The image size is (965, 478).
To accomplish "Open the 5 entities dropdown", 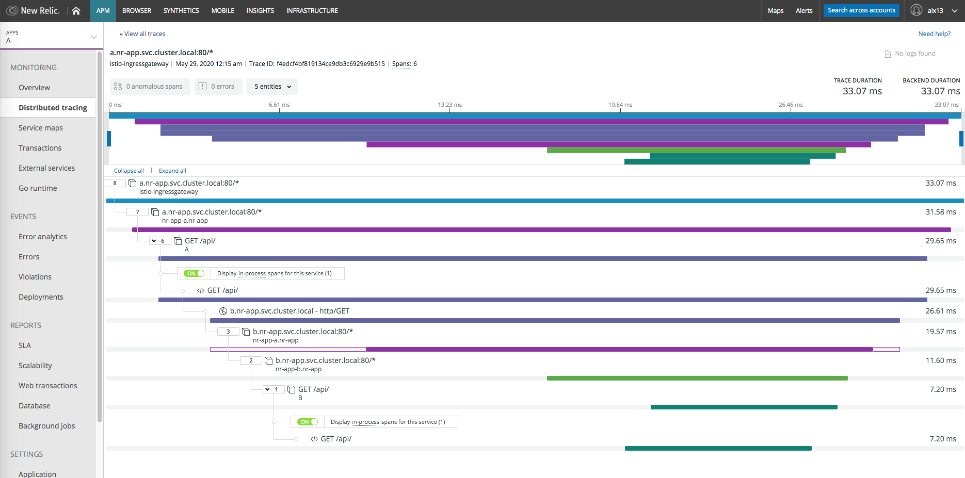I will [272, 87].
